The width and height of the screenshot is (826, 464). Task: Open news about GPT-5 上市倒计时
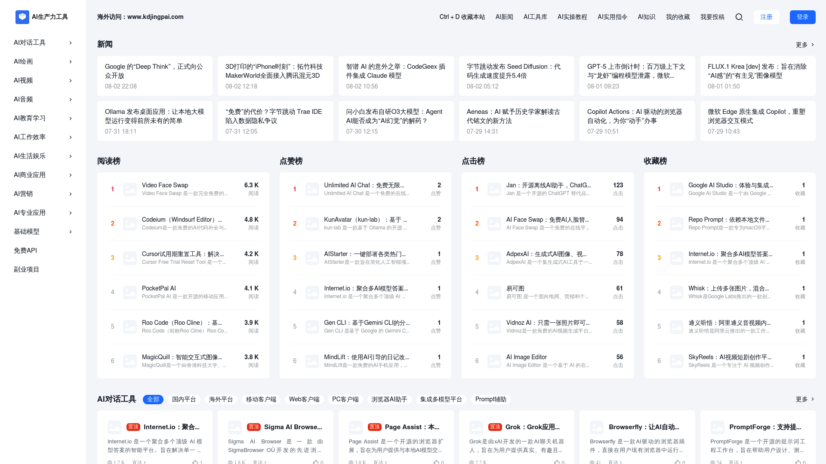pos(637,76)
